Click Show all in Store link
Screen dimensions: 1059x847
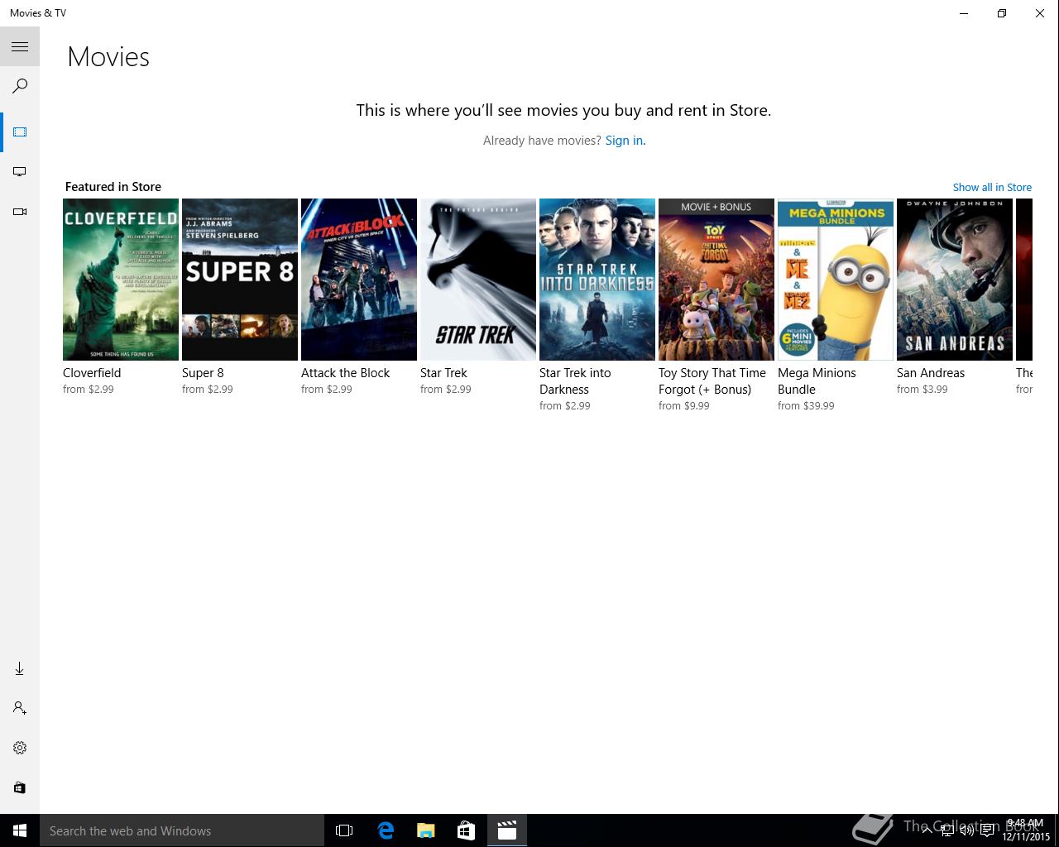pos(992,188)
